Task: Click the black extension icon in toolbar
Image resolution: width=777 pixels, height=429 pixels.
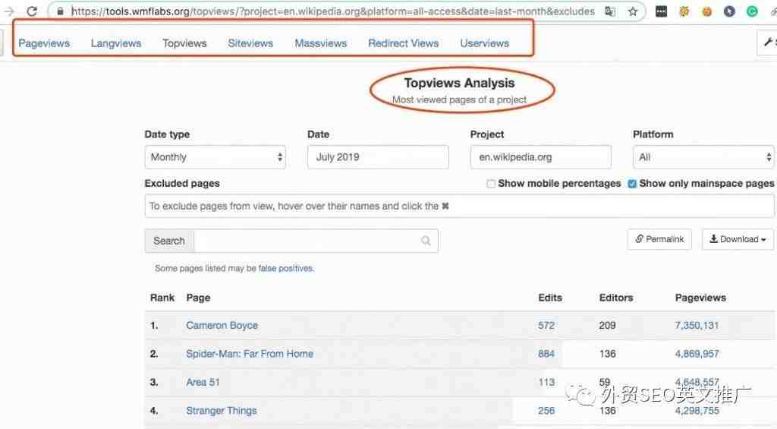Action: click(x=661, y=11)
